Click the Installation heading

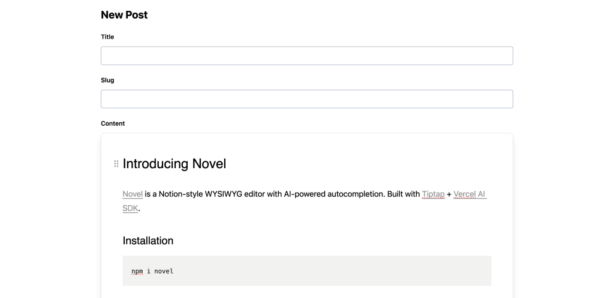coord(148,241)
